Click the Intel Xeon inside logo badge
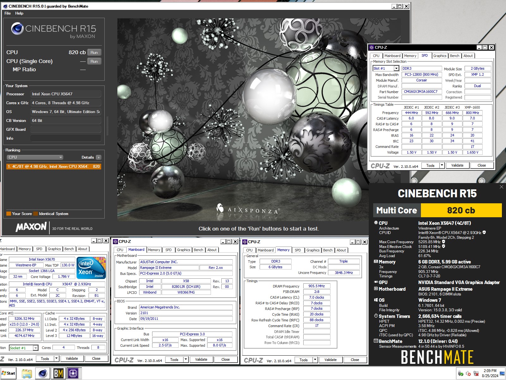 point(91,268)
